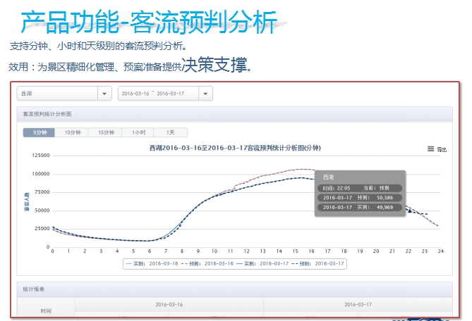Select the 1小时 interval tab
This screenshot has height=321, width=472.
click(138, 132)
